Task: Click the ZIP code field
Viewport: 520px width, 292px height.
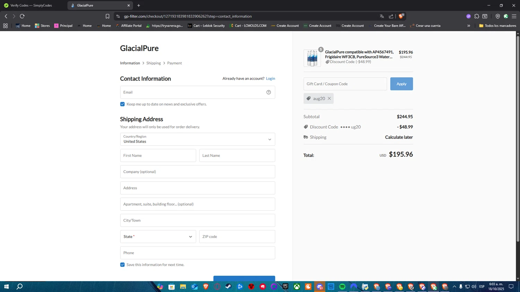Action: tap(237, 237)
